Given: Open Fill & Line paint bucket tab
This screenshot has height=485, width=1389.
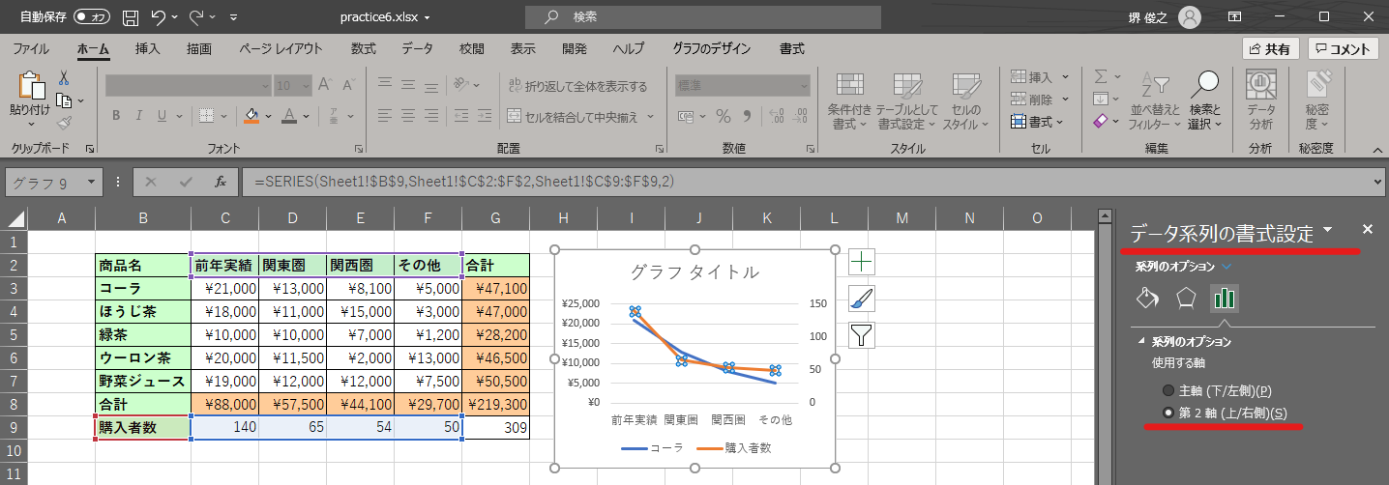Looking at the screenshot, I should click(x=1148, y=297).
